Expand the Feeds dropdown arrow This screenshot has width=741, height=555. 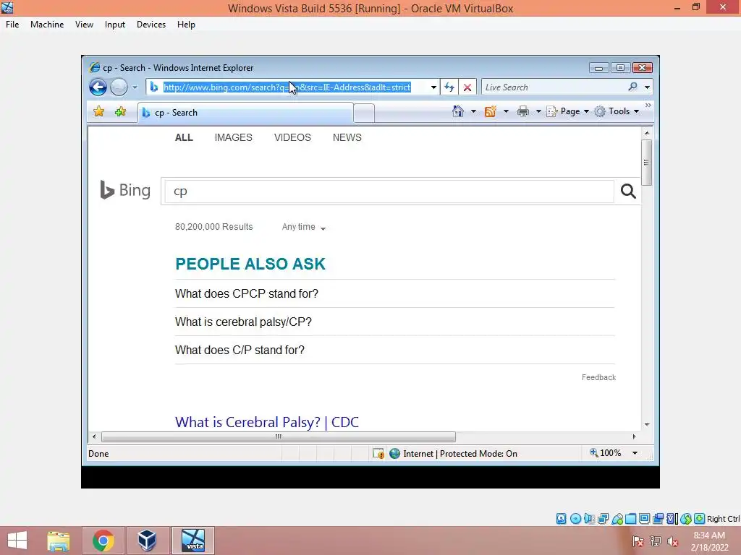coord(506,111)
